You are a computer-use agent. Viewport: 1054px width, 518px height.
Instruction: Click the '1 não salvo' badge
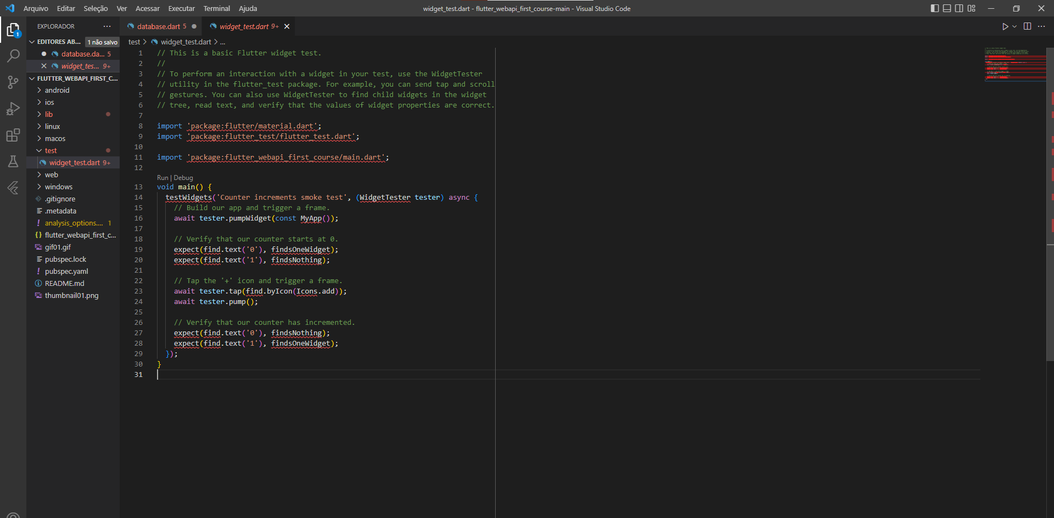click(x=103, y=42)
